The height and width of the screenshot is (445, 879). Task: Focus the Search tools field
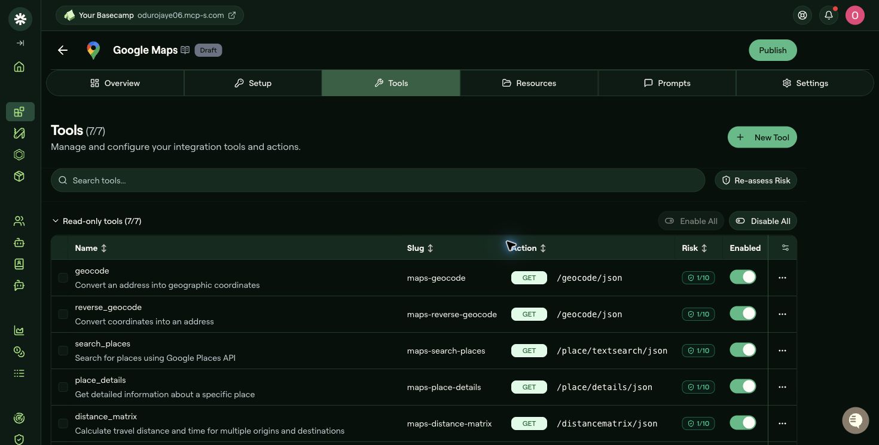[378, 180]
